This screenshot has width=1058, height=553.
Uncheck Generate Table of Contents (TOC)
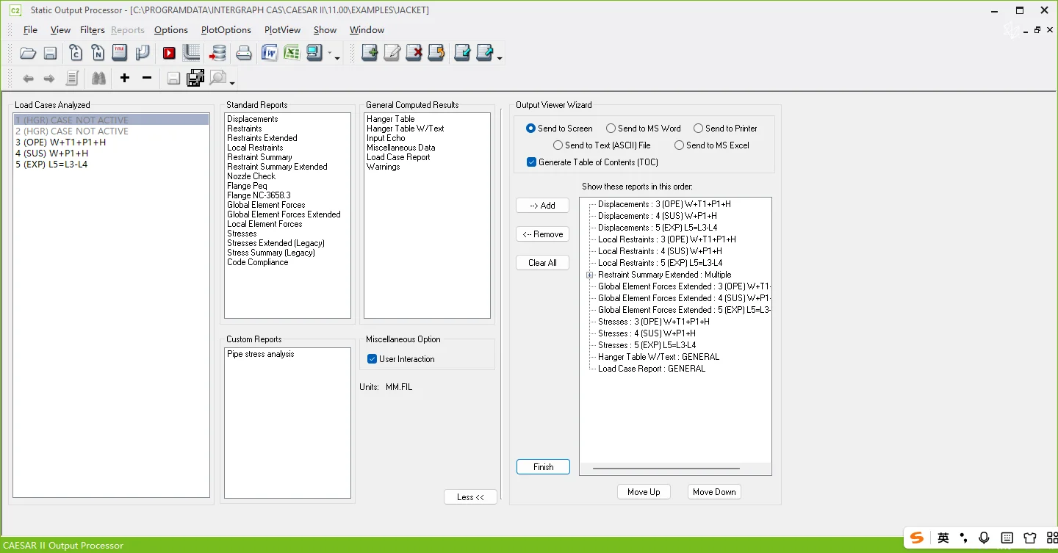531,162
